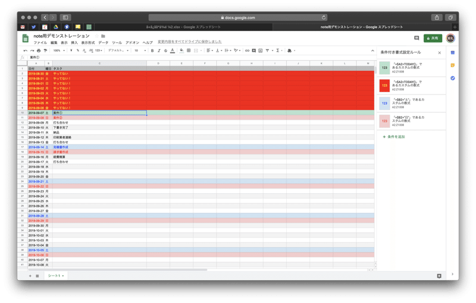The height and width of the screenshot is (303, 476).
Task: Select the =$A2=TODAY() green rule
Action: coord(412,68)
